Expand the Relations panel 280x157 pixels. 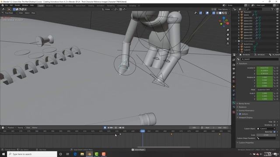pos(242,107)
